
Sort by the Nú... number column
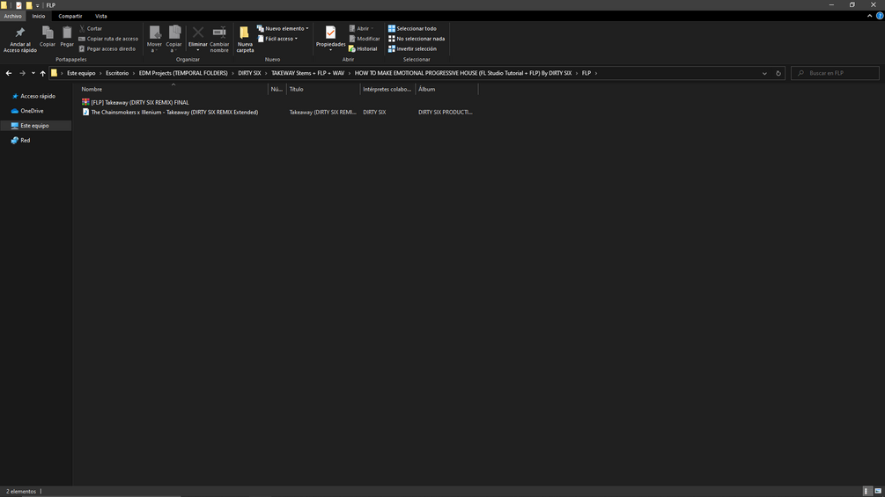coord(277,89)
